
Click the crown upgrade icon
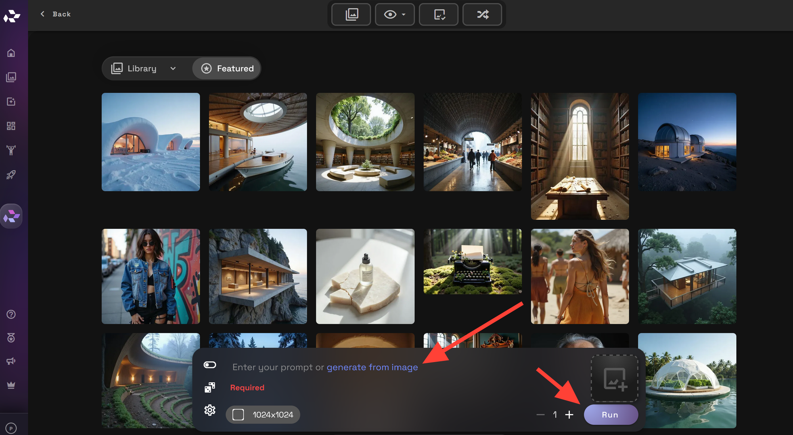click(x=11, y=385)
